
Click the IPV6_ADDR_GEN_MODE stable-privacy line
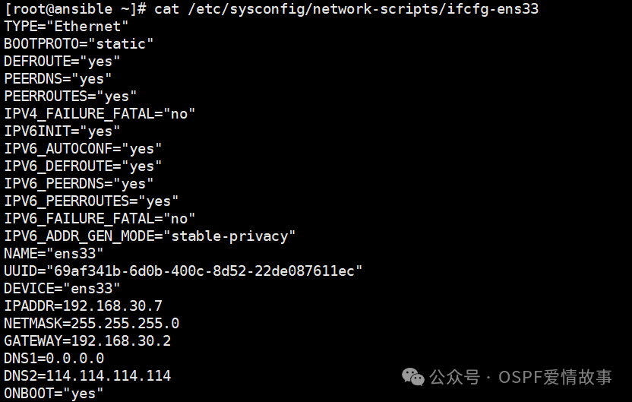150,236
